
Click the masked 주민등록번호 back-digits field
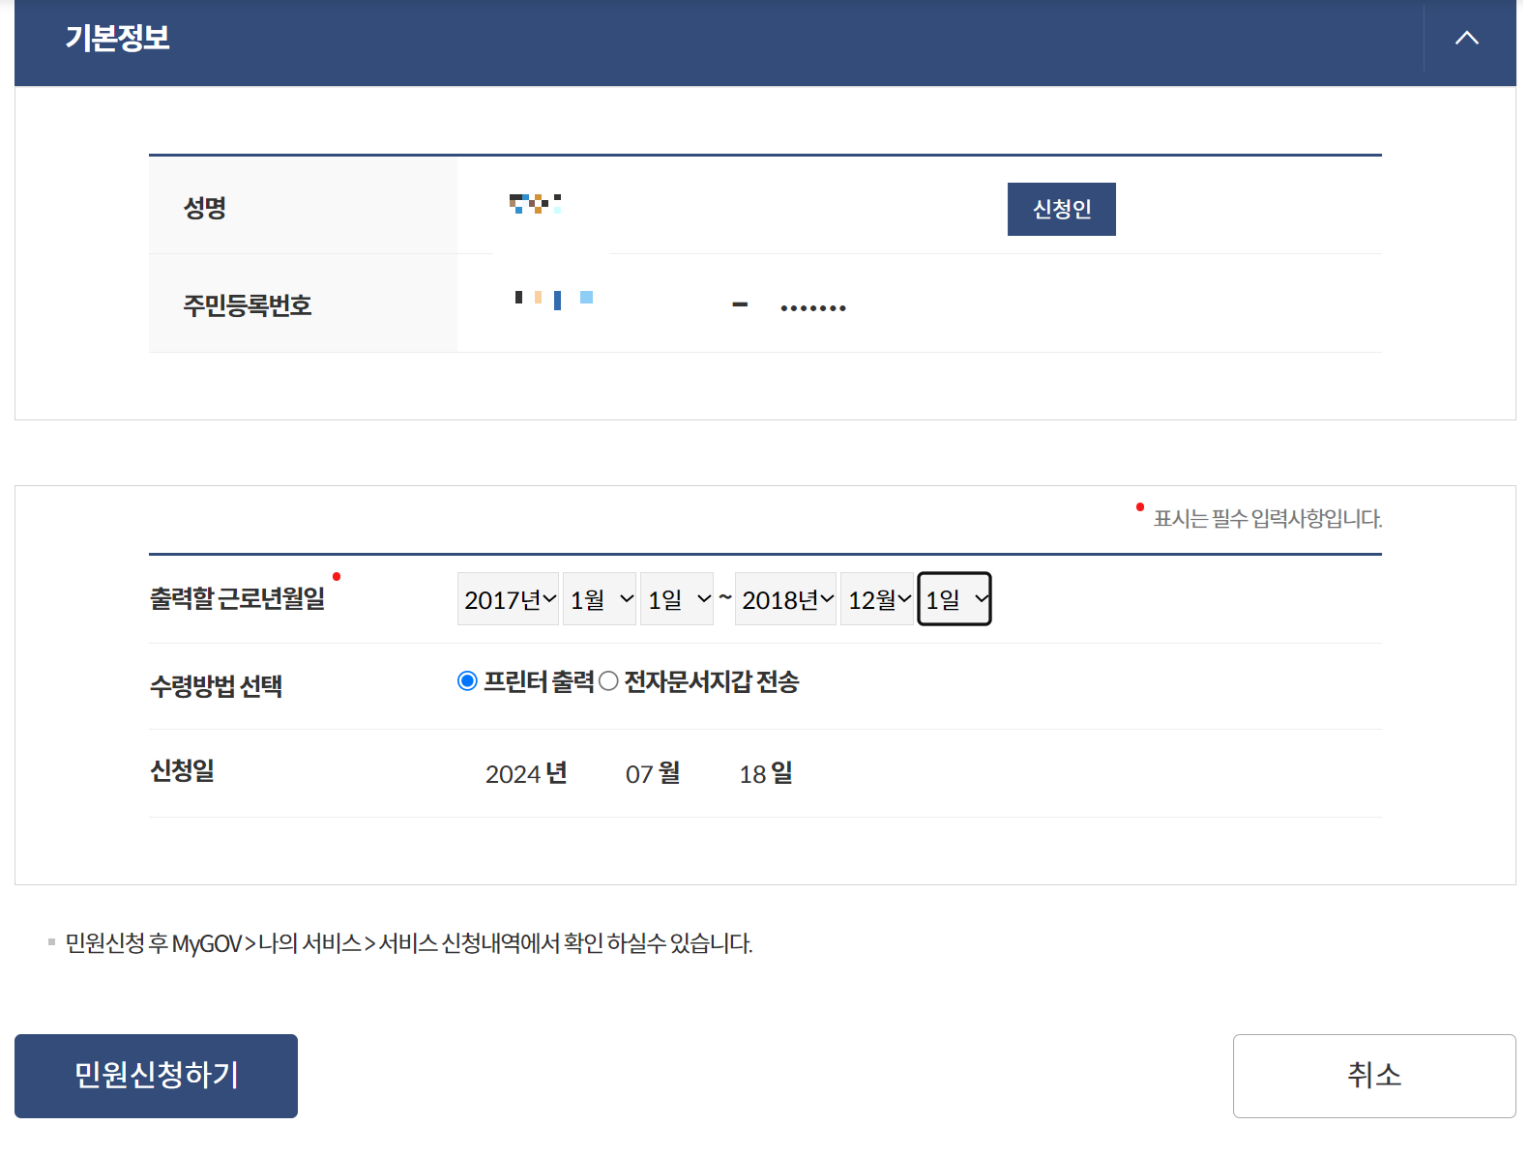point(813,307)
